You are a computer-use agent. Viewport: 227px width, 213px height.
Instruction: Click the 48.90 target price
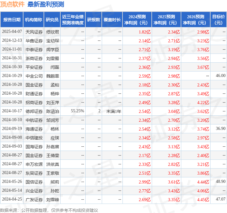(221, 181)
